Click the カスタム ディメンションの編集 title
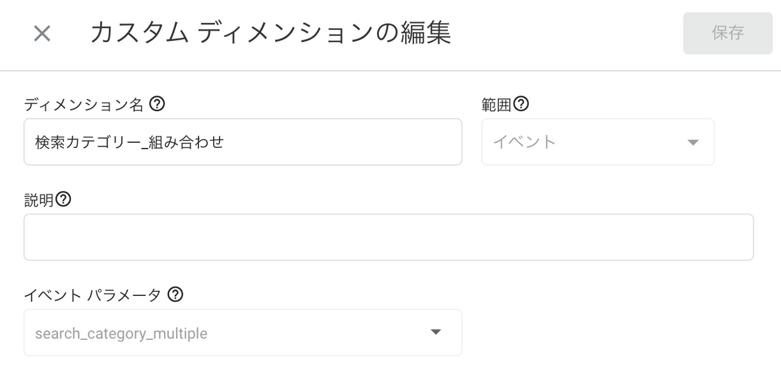Image resolution: width=781 pixels, height=389 pixels. (x=271, y=33)
